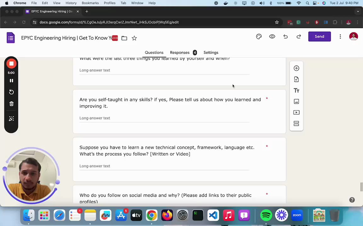Open sound volume control in menu bar
Viewport: 363px width, 226px height.
coord(262,3)
